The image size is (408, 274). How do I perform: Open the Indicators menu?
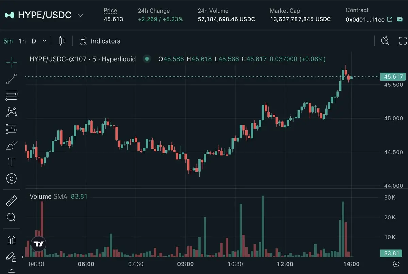click(100, 41)
